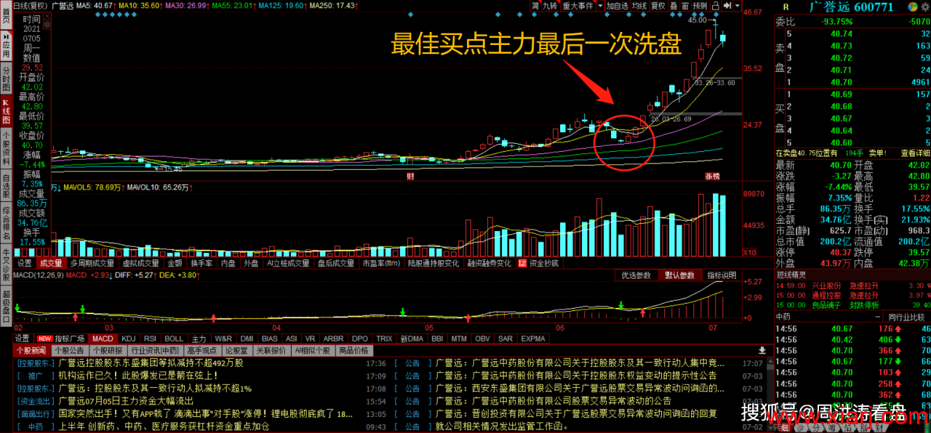Click the 涨榜 marker on chart axis
Viewport: 931px width, 433px height.
pos(711,177)
